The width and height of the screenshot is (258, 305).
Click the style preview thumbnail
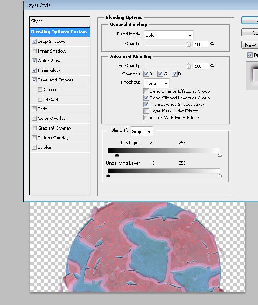pyautogui.click(x=252, y=75)
